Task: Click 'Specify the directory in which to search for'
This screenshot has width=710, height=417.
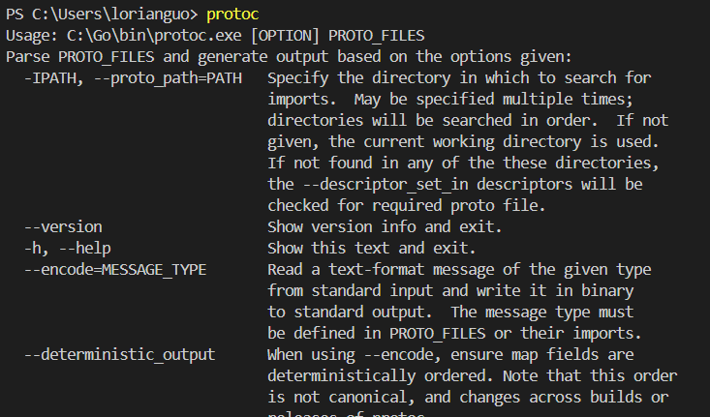Action: point(459,77)
